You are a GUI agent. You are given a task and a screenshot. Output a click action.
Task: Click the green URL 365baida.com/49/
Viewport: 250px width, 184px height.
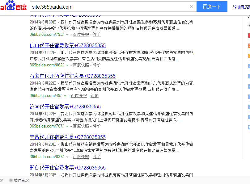tap(46, 96)
